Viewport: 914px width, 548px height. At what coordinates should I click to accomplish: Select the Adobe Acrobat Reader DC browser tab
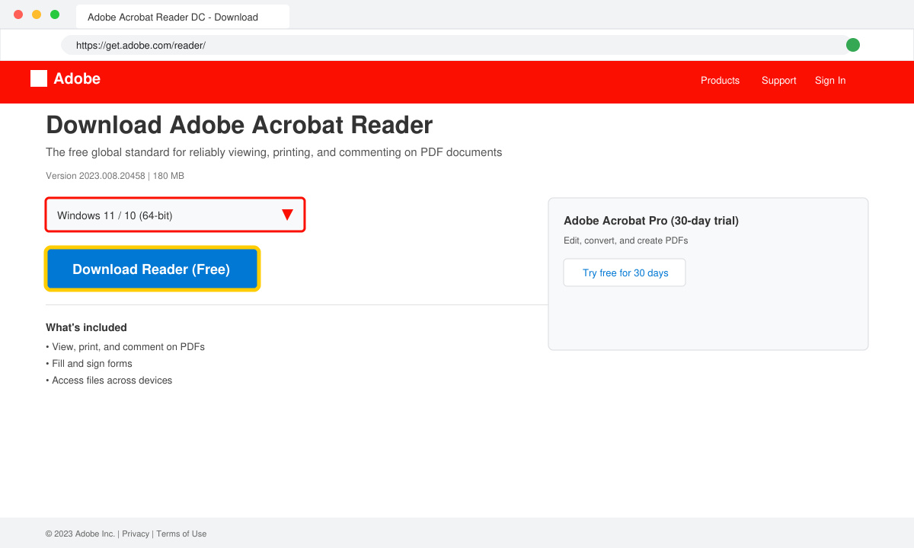point(183,17)
